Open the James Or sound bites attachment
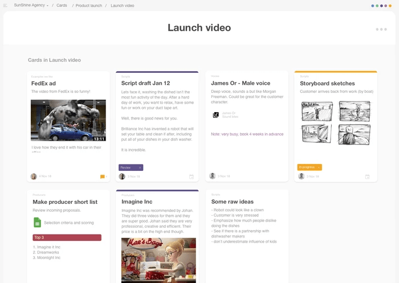The width and height of the screenshot is (399, 283). [216, 114]
